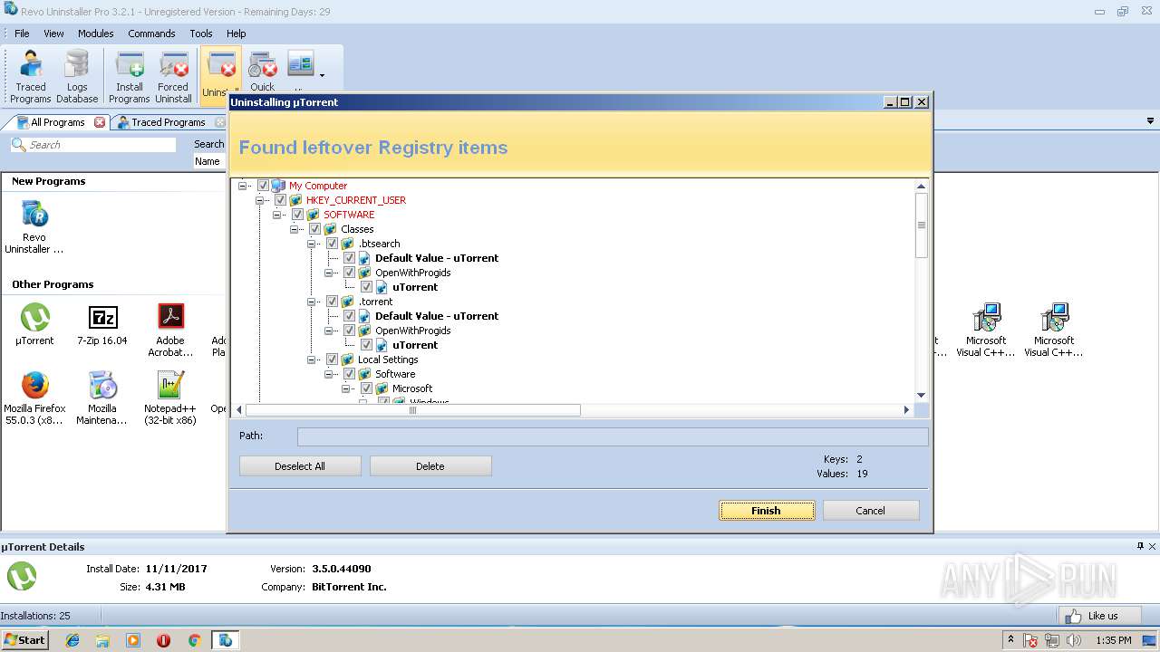Select the first Microsoft Visual C++ icon
This screenshot has height=652, width=1160.
(986, 331)
